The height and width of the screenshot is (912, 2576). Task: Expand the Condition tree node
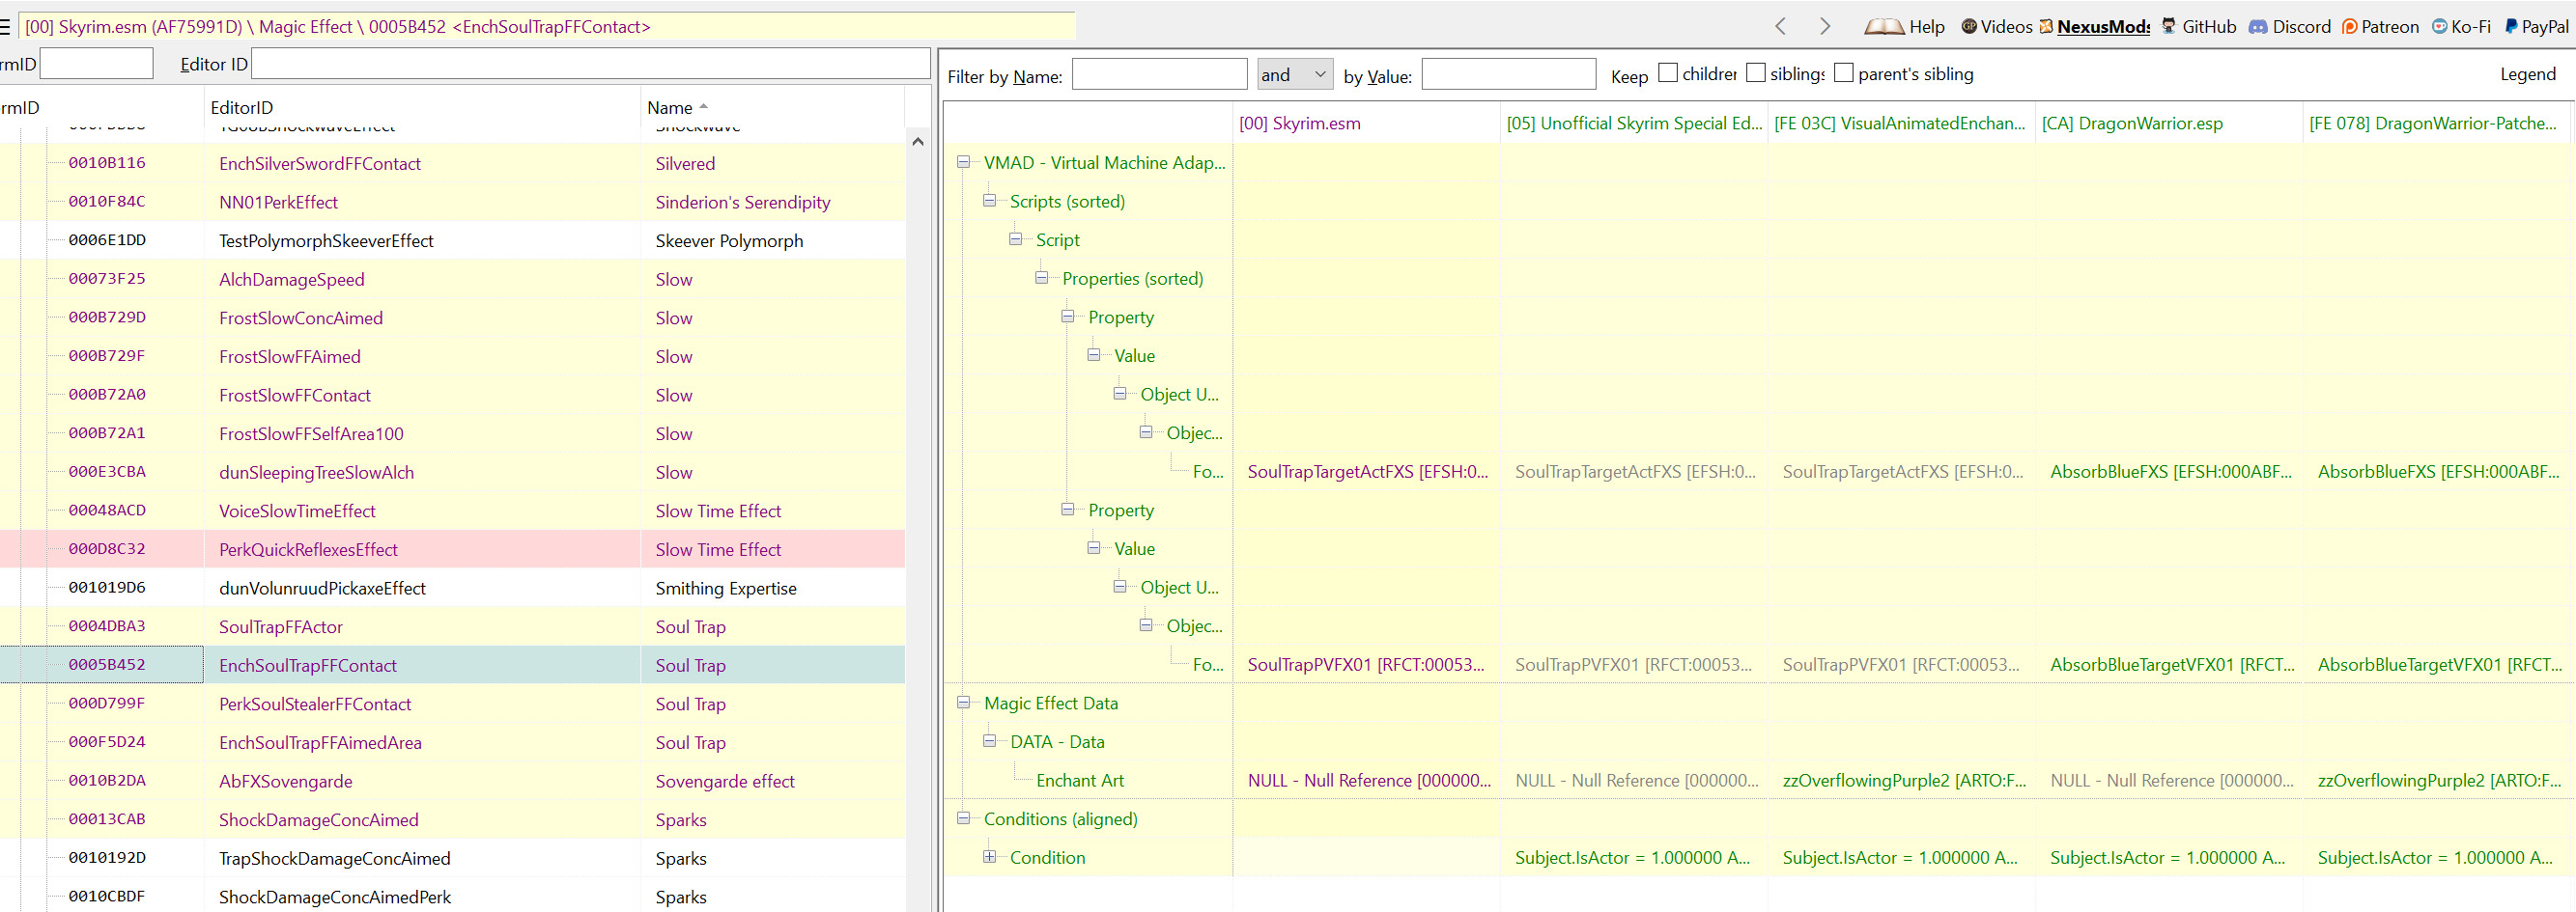pyautogui.click(x=990, y=857)
